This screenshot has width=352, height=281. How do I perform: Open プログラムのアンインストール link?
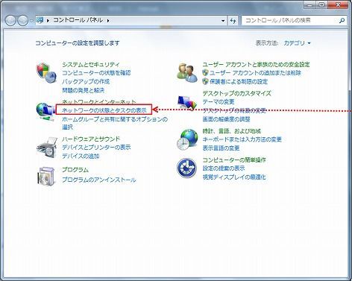click(x=99, y=180)
